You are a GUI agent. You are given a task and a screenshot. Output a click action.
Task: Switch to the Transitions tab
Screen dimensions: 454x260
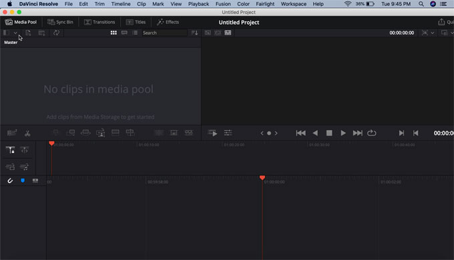tap(99, 22)
